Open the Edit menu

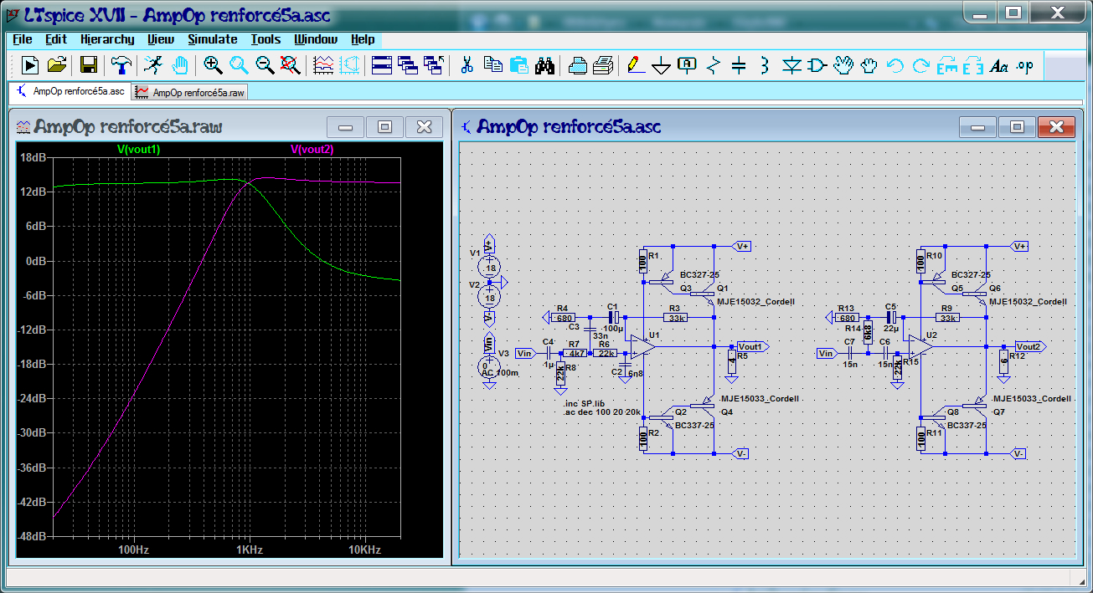tap(56, 39)
